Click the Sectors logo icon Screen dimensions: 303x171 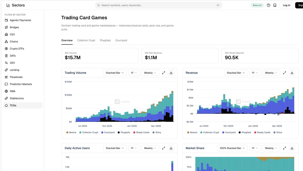pos(8,5)
